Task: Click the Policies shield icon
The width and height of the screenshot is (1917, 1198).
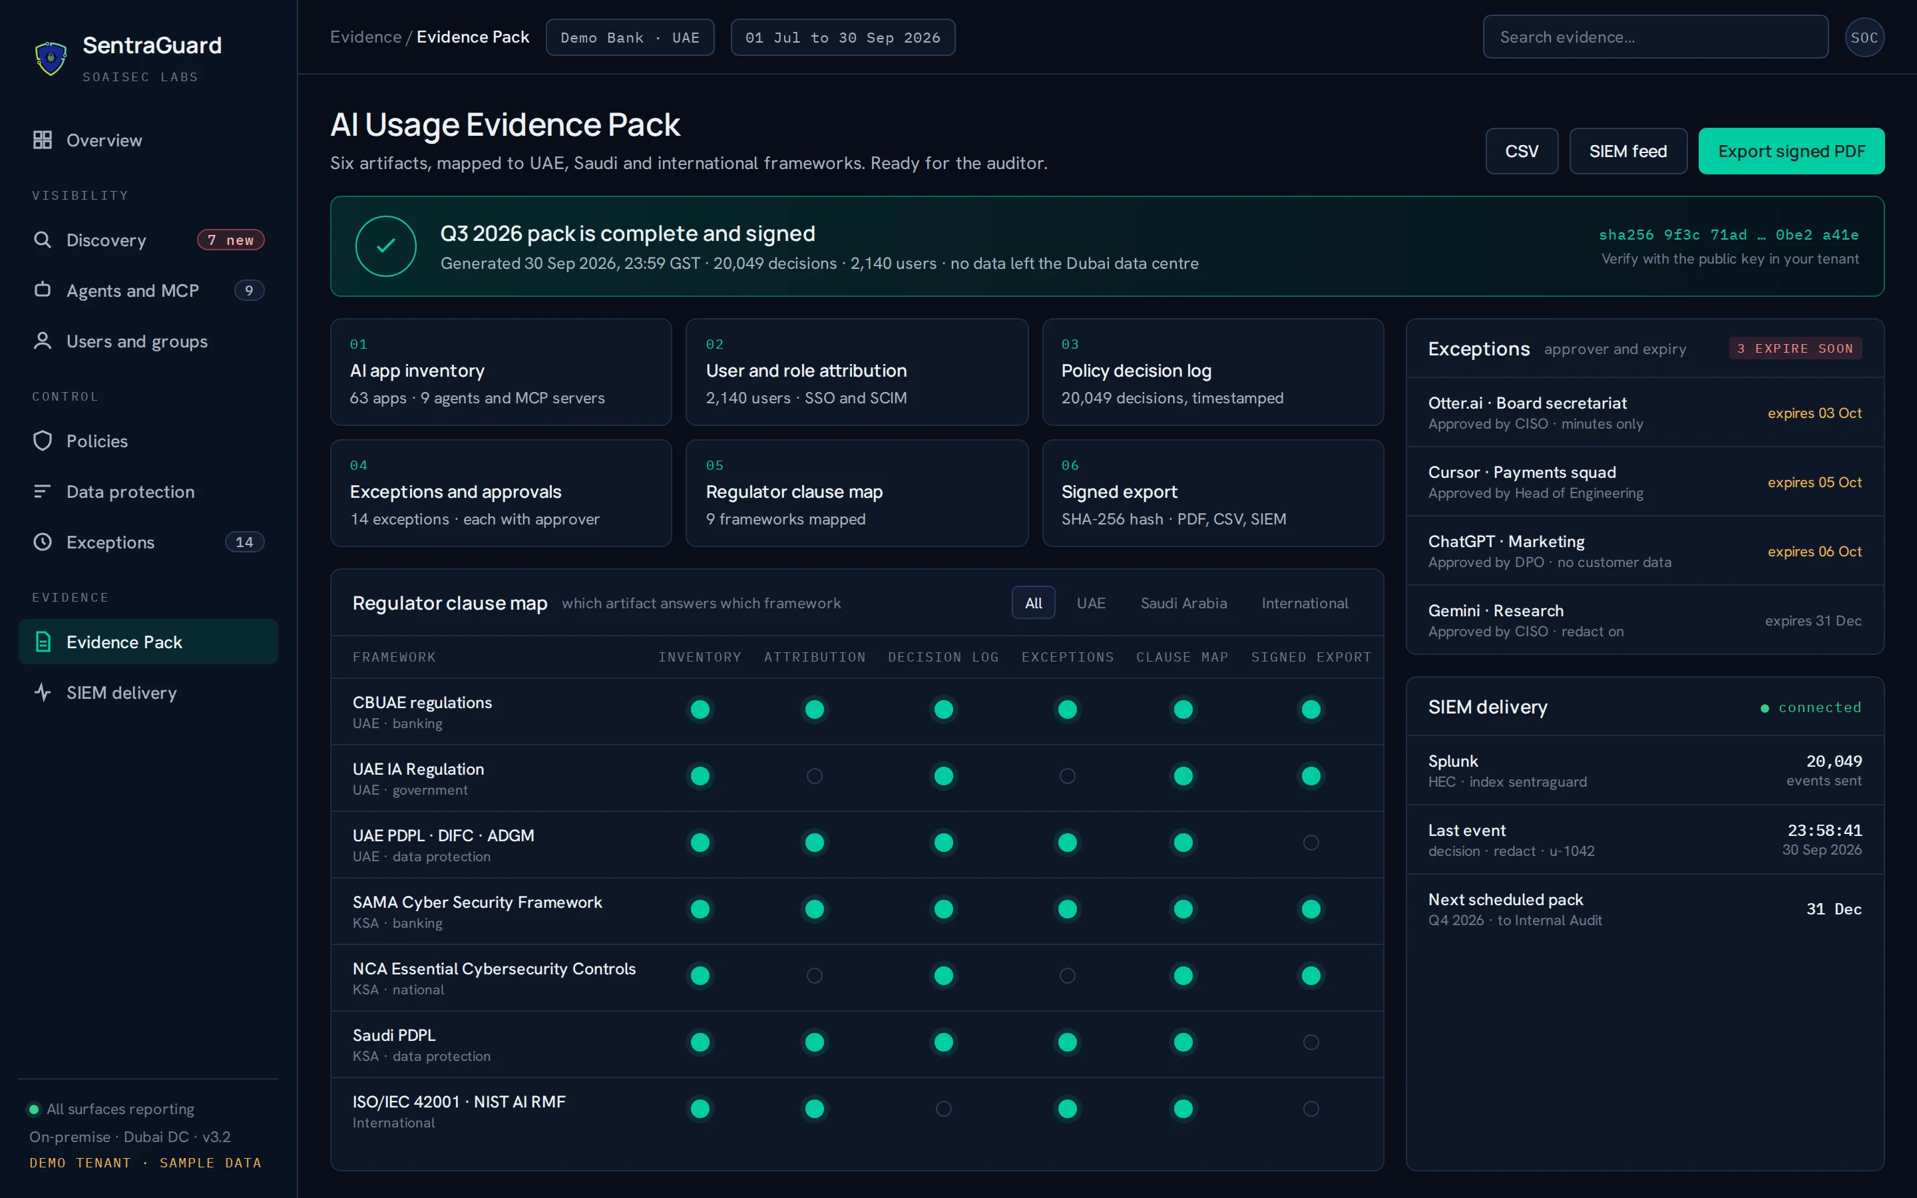Action: 43,441
